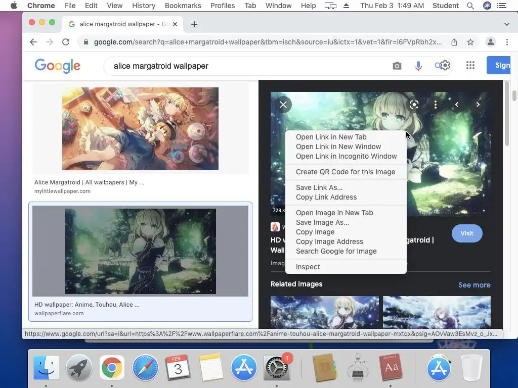Image resolution: width=518 pixels, height=388 pixels.
Task: Open the Trash in the Dock
Action: point(472,367)
